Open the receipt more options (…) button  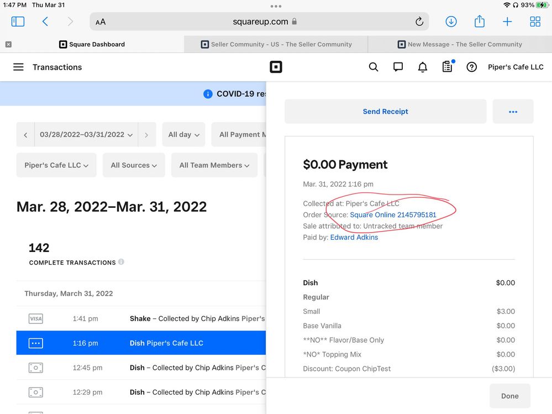pos(513,112)
